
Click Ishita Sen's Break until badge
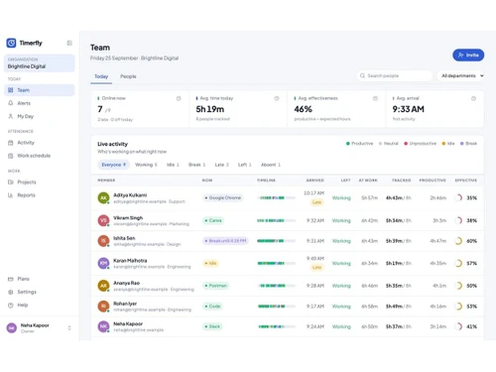pyautogui.click(x=225, y=241)
